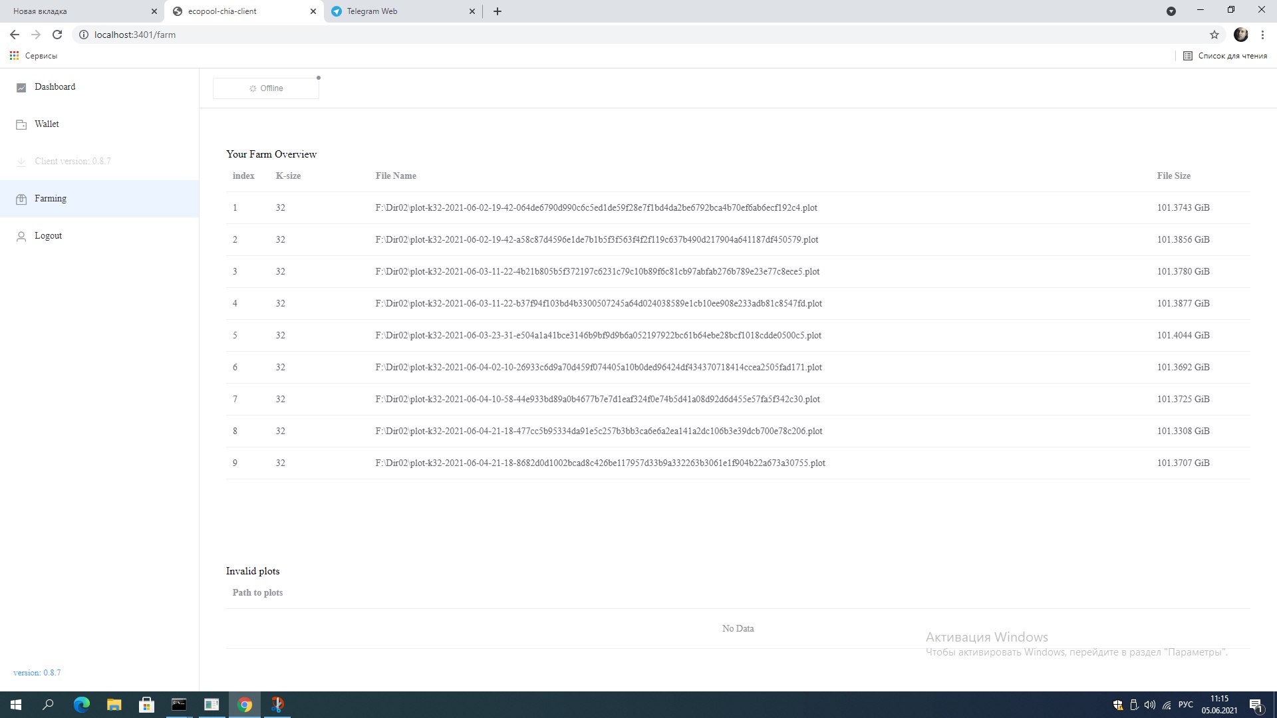Open Windows Start menu
1277x718 pixels.
pyautogui.click(x=16, y=705)
